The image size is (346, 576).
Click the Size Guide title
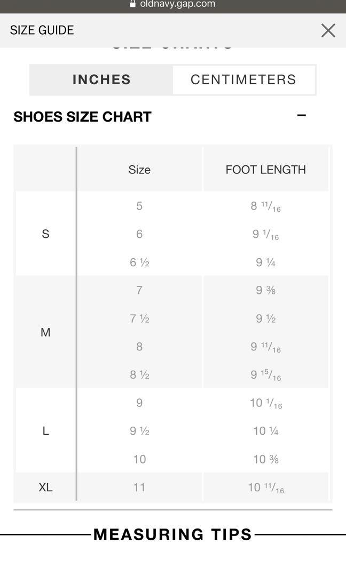pos(42,30)
